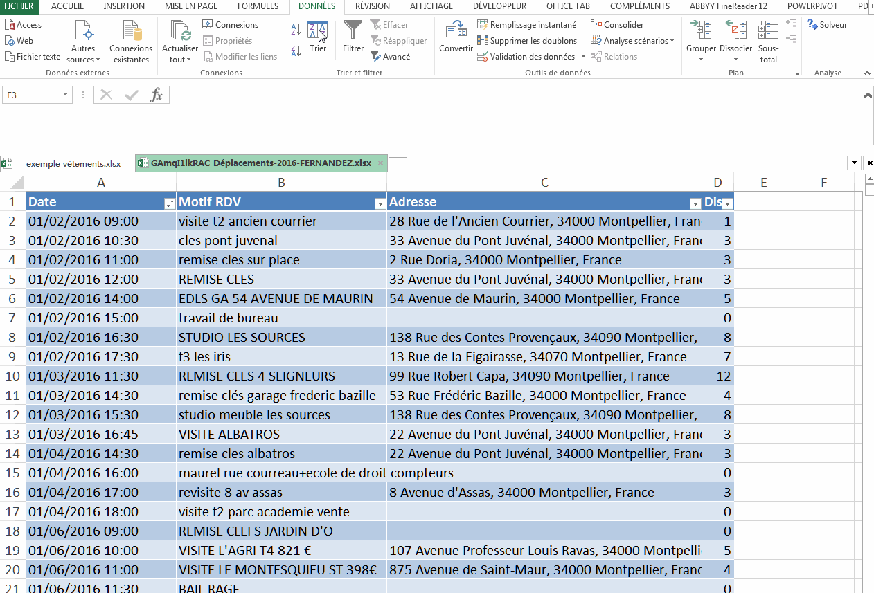Import data from Access
This screenshot has height=593, width=874.
coord(24,24)
